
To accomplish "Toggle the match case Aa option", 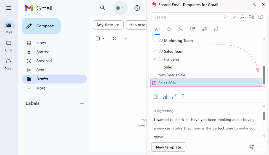I will [x=226, y=17].
